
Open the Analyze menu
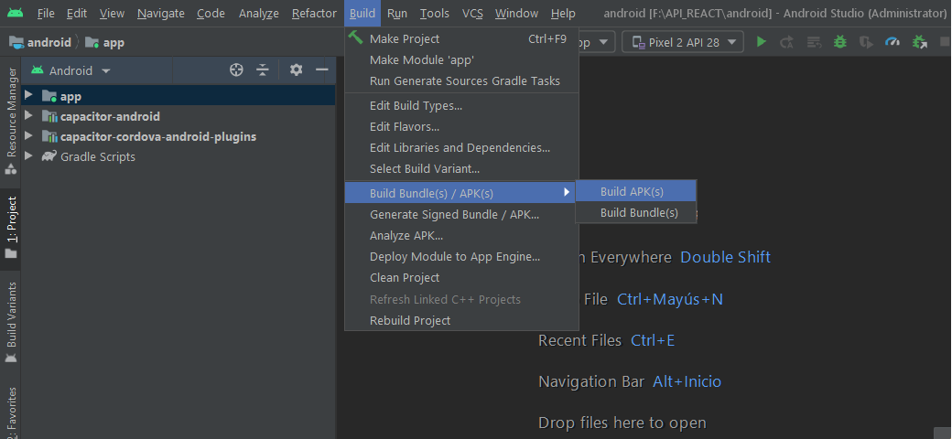coord(259,13)
